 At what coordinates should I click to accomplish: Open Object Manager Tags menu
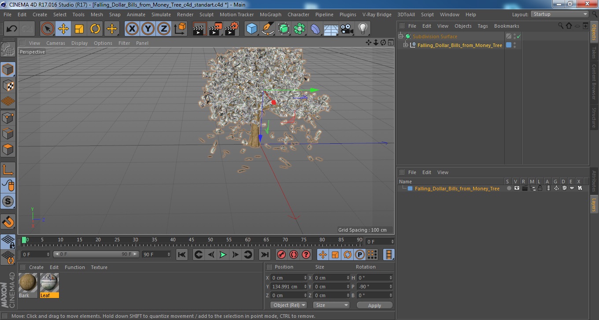click(483, 26)
